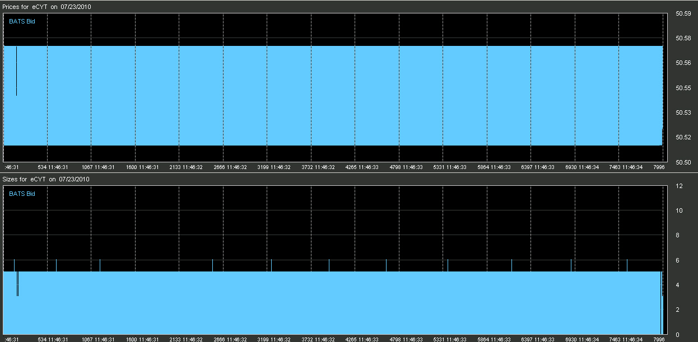Click '1600 11:46:31' tick under Prices chart
Screen dimensions: 698x342
(142, 167)
